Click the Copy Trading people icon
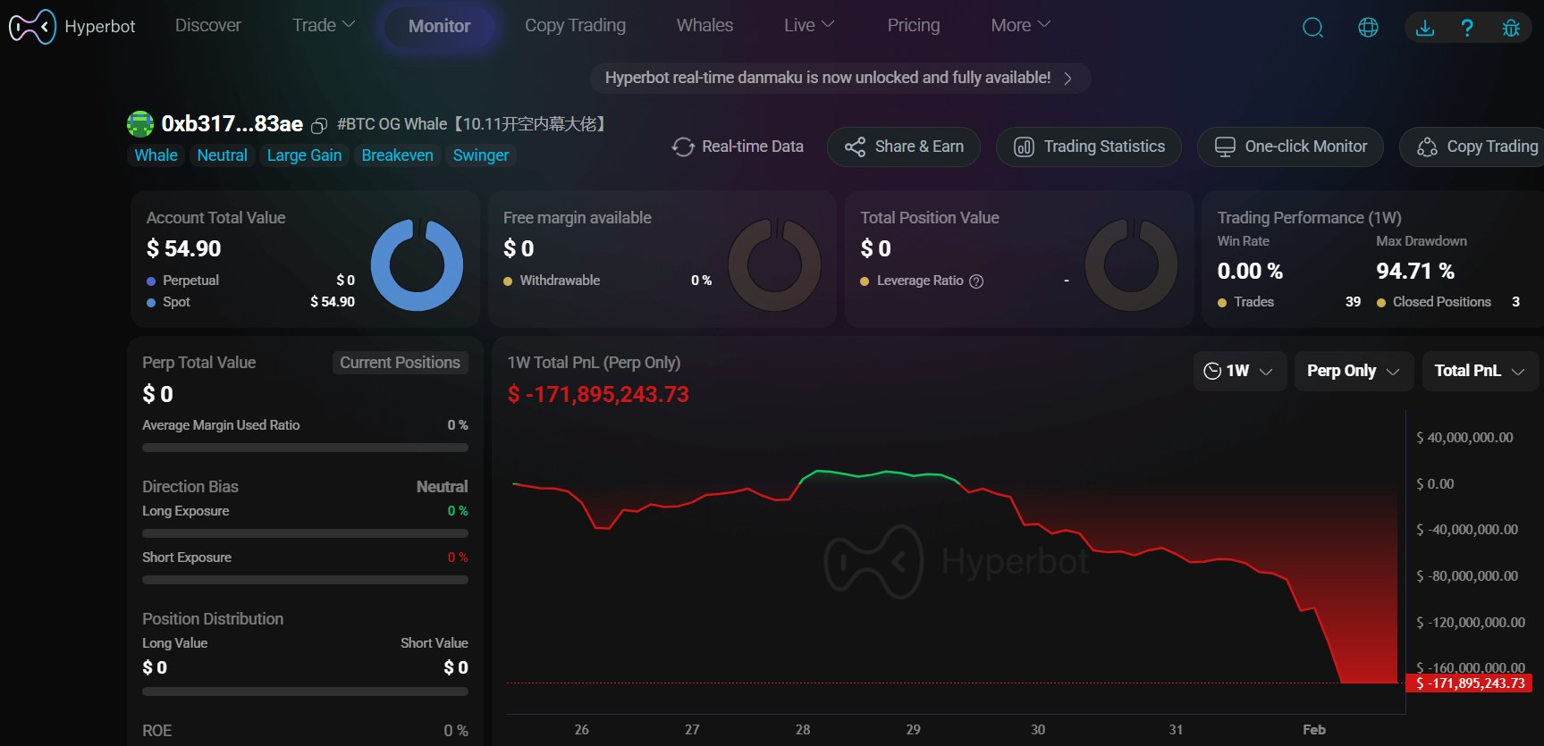This screenshot has height=746, width=1544. pyautogui.click(x=1428, y=147)
